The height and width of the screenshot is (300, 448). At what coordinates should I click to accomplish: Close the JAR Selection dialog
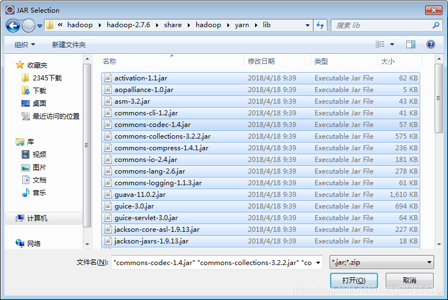[434, 11]
